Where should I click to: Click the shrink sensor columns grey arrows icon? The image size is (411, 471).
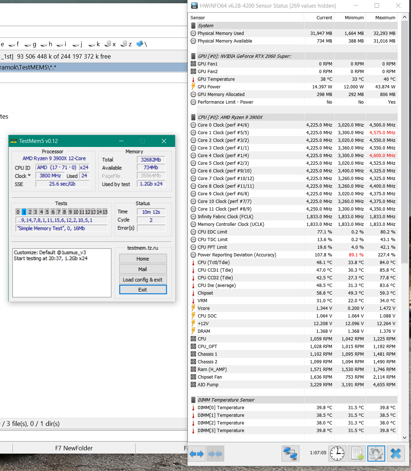pos(215,454)
